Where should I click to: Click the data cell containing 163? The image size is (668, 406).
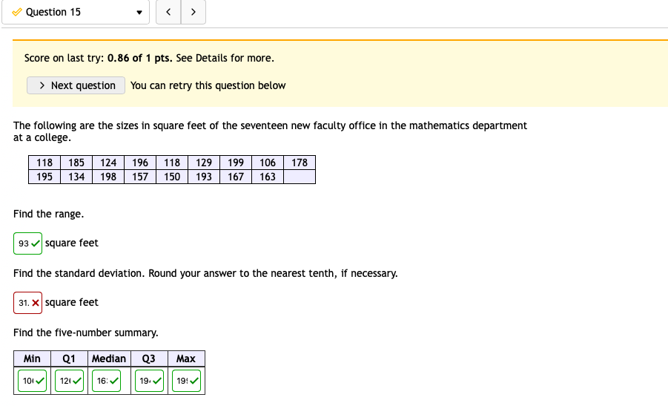point(268,177)
